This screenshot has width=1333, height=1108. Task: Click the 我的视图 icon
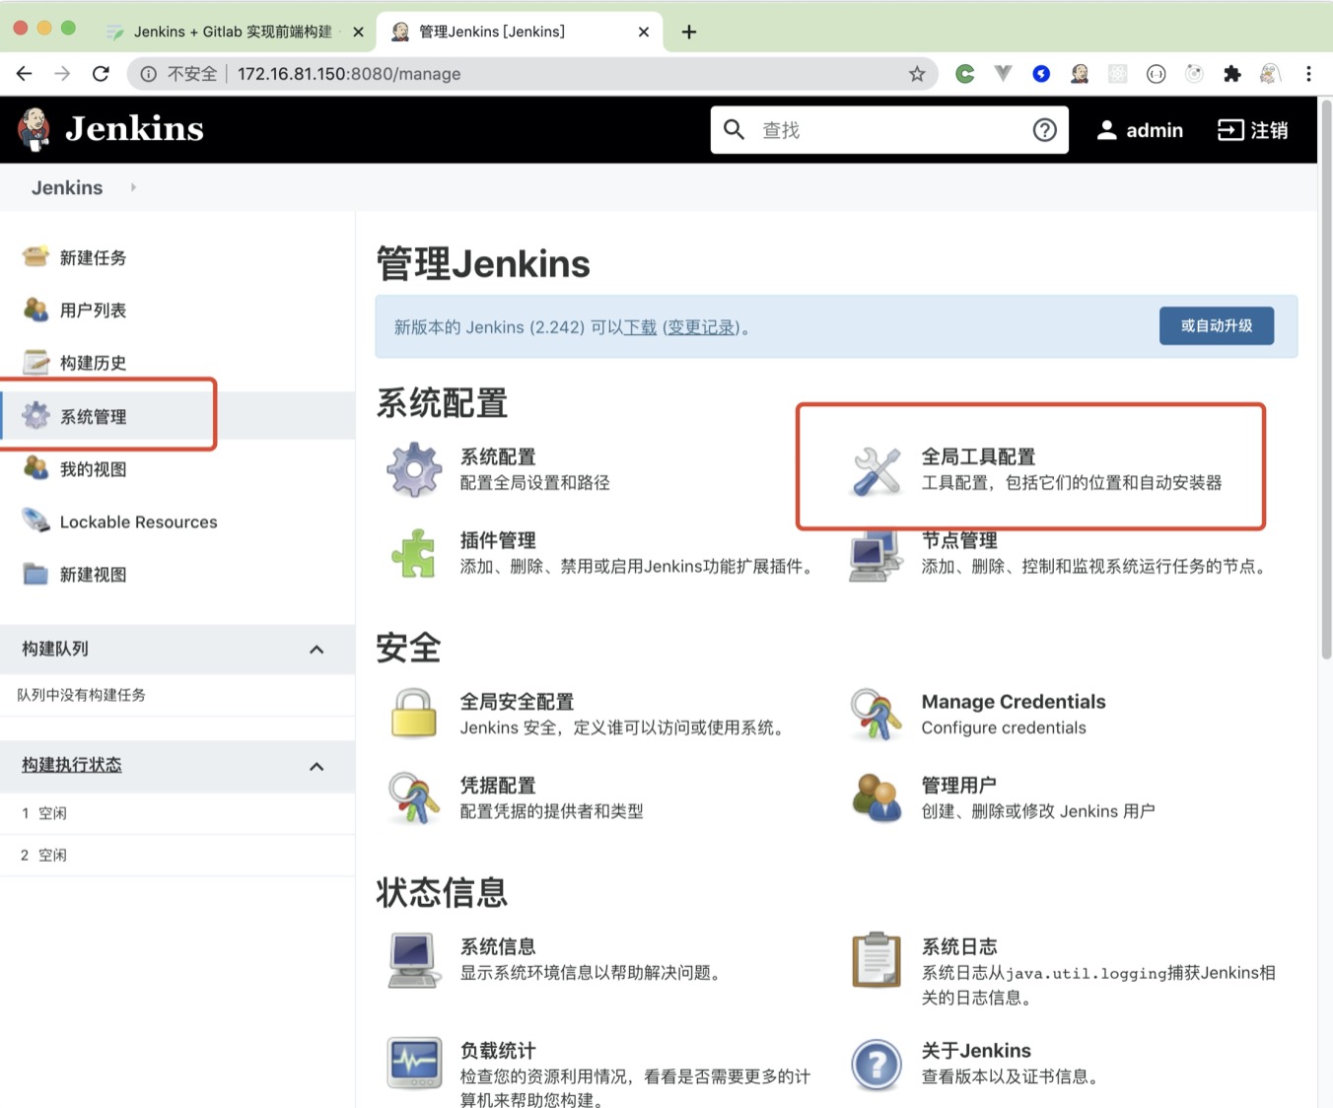click(x=35, y=468)
